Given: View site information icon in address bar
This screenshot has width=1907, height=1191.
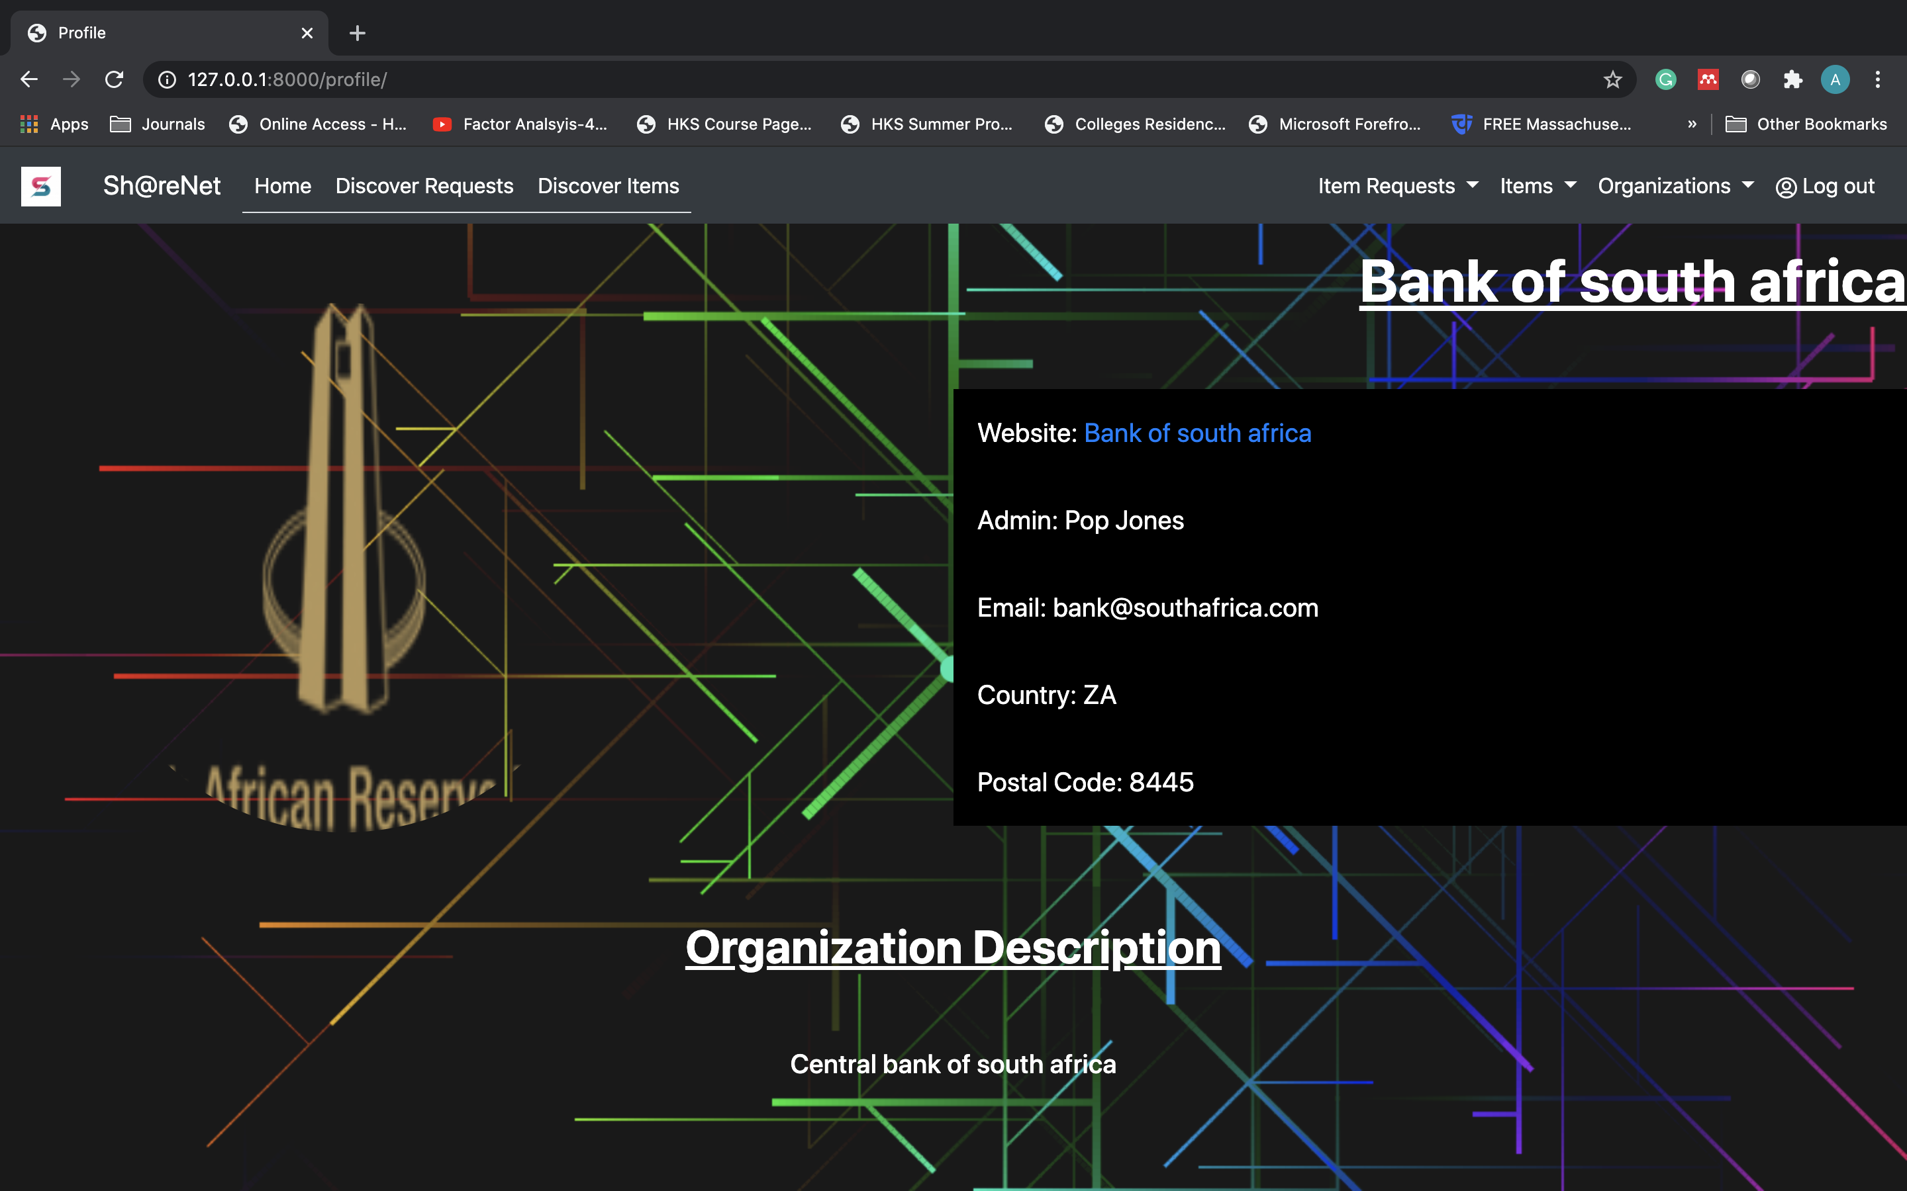Looking at the screenshot, I should pyautogui.click(x=167, y=79).
